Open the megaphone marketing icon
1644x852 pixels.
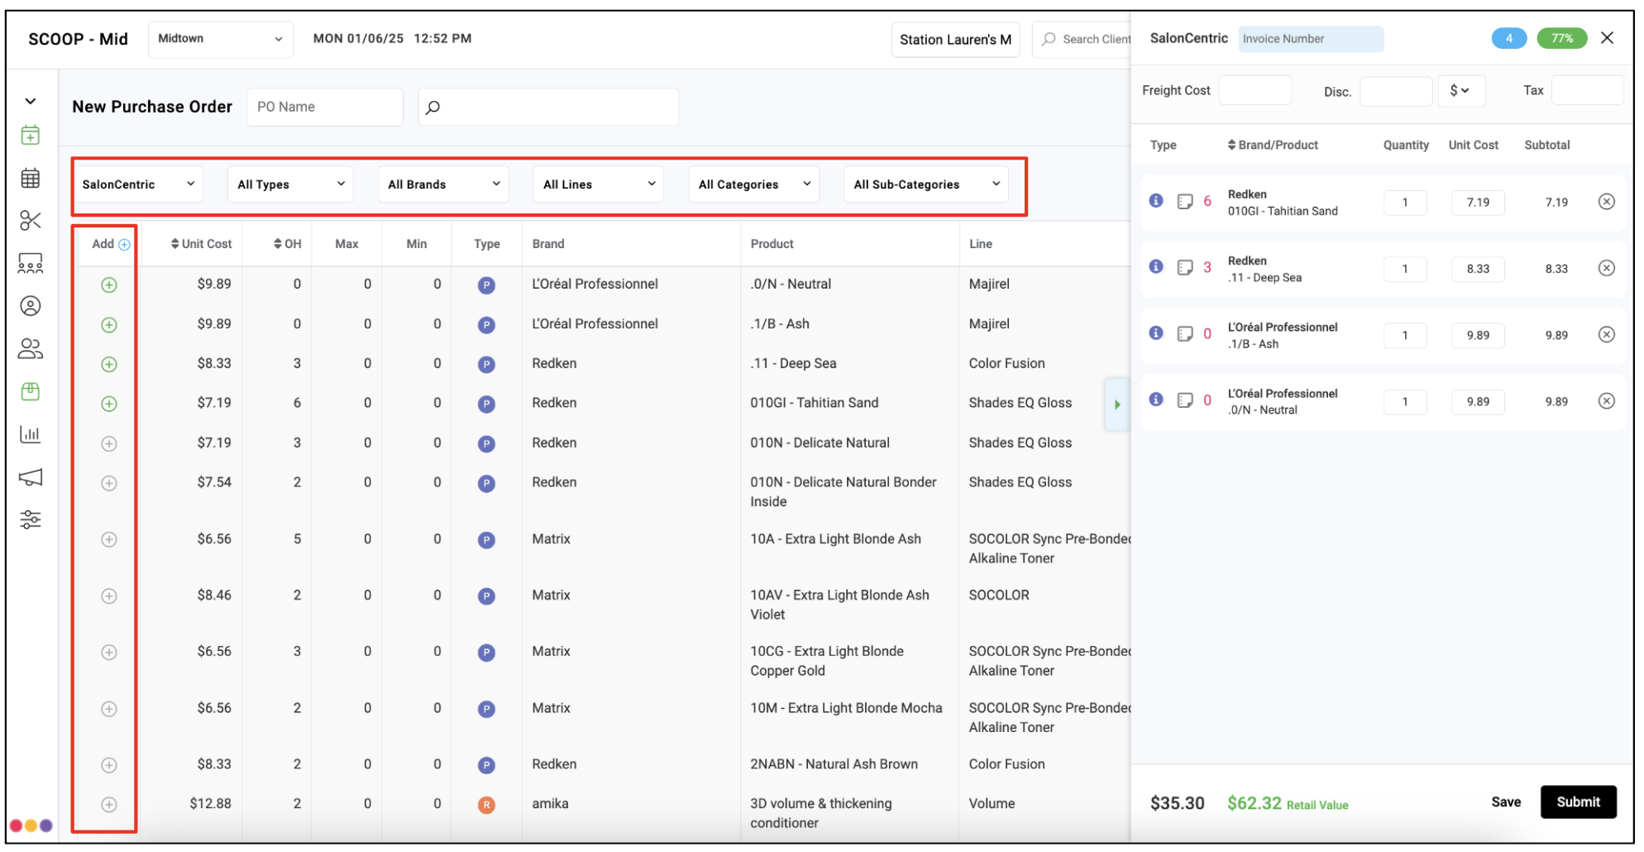point(31,477)
